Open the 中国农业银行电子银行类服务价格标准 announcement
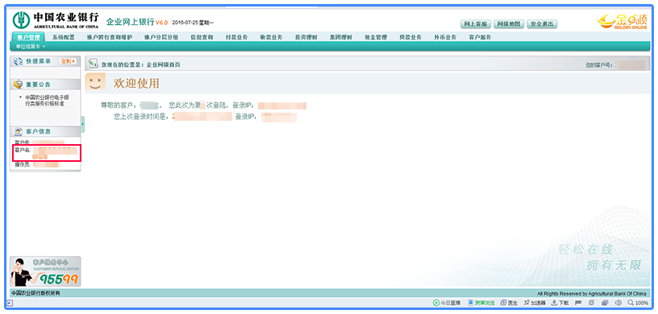Screen dimensions: 658x314 [47, 100]
